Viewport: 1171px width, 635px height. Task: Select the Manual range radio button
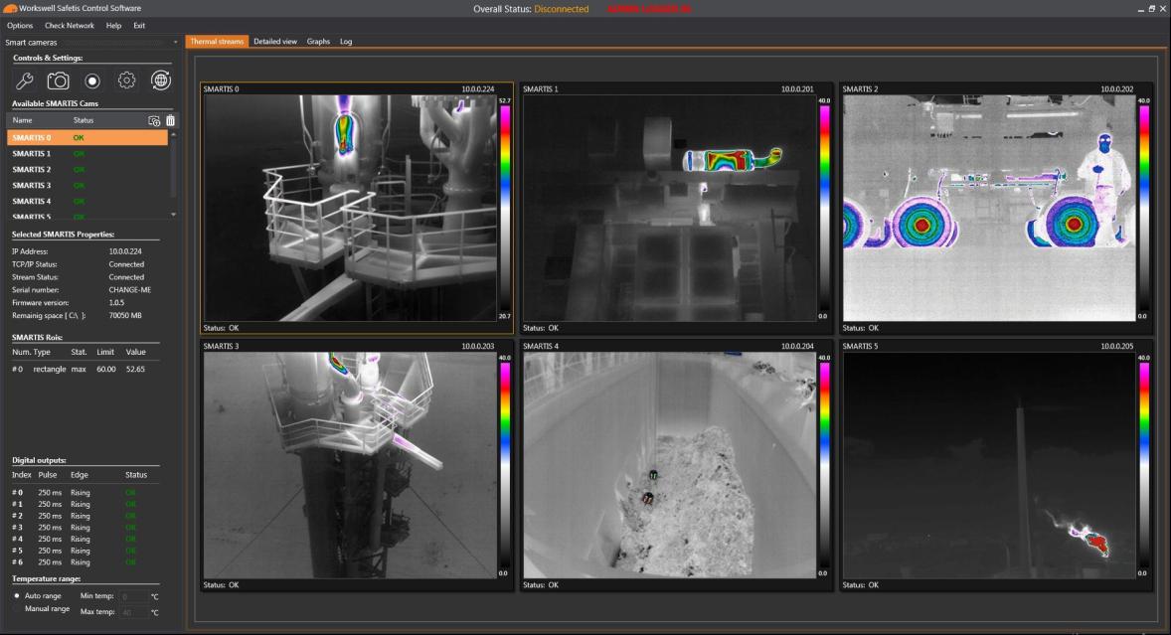[x=17, y=609]
